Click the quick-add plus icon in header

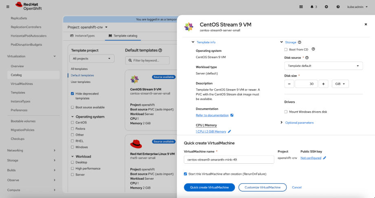(x=326, y=7)
